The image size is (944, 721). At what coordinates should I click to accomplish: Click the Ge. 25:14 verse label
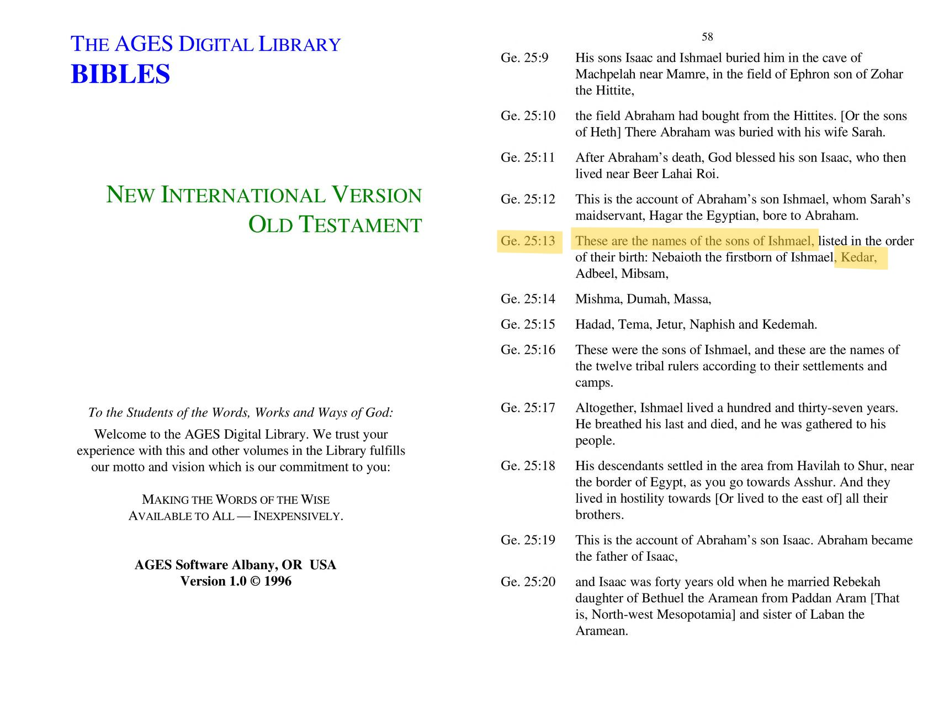coord(528,299)
